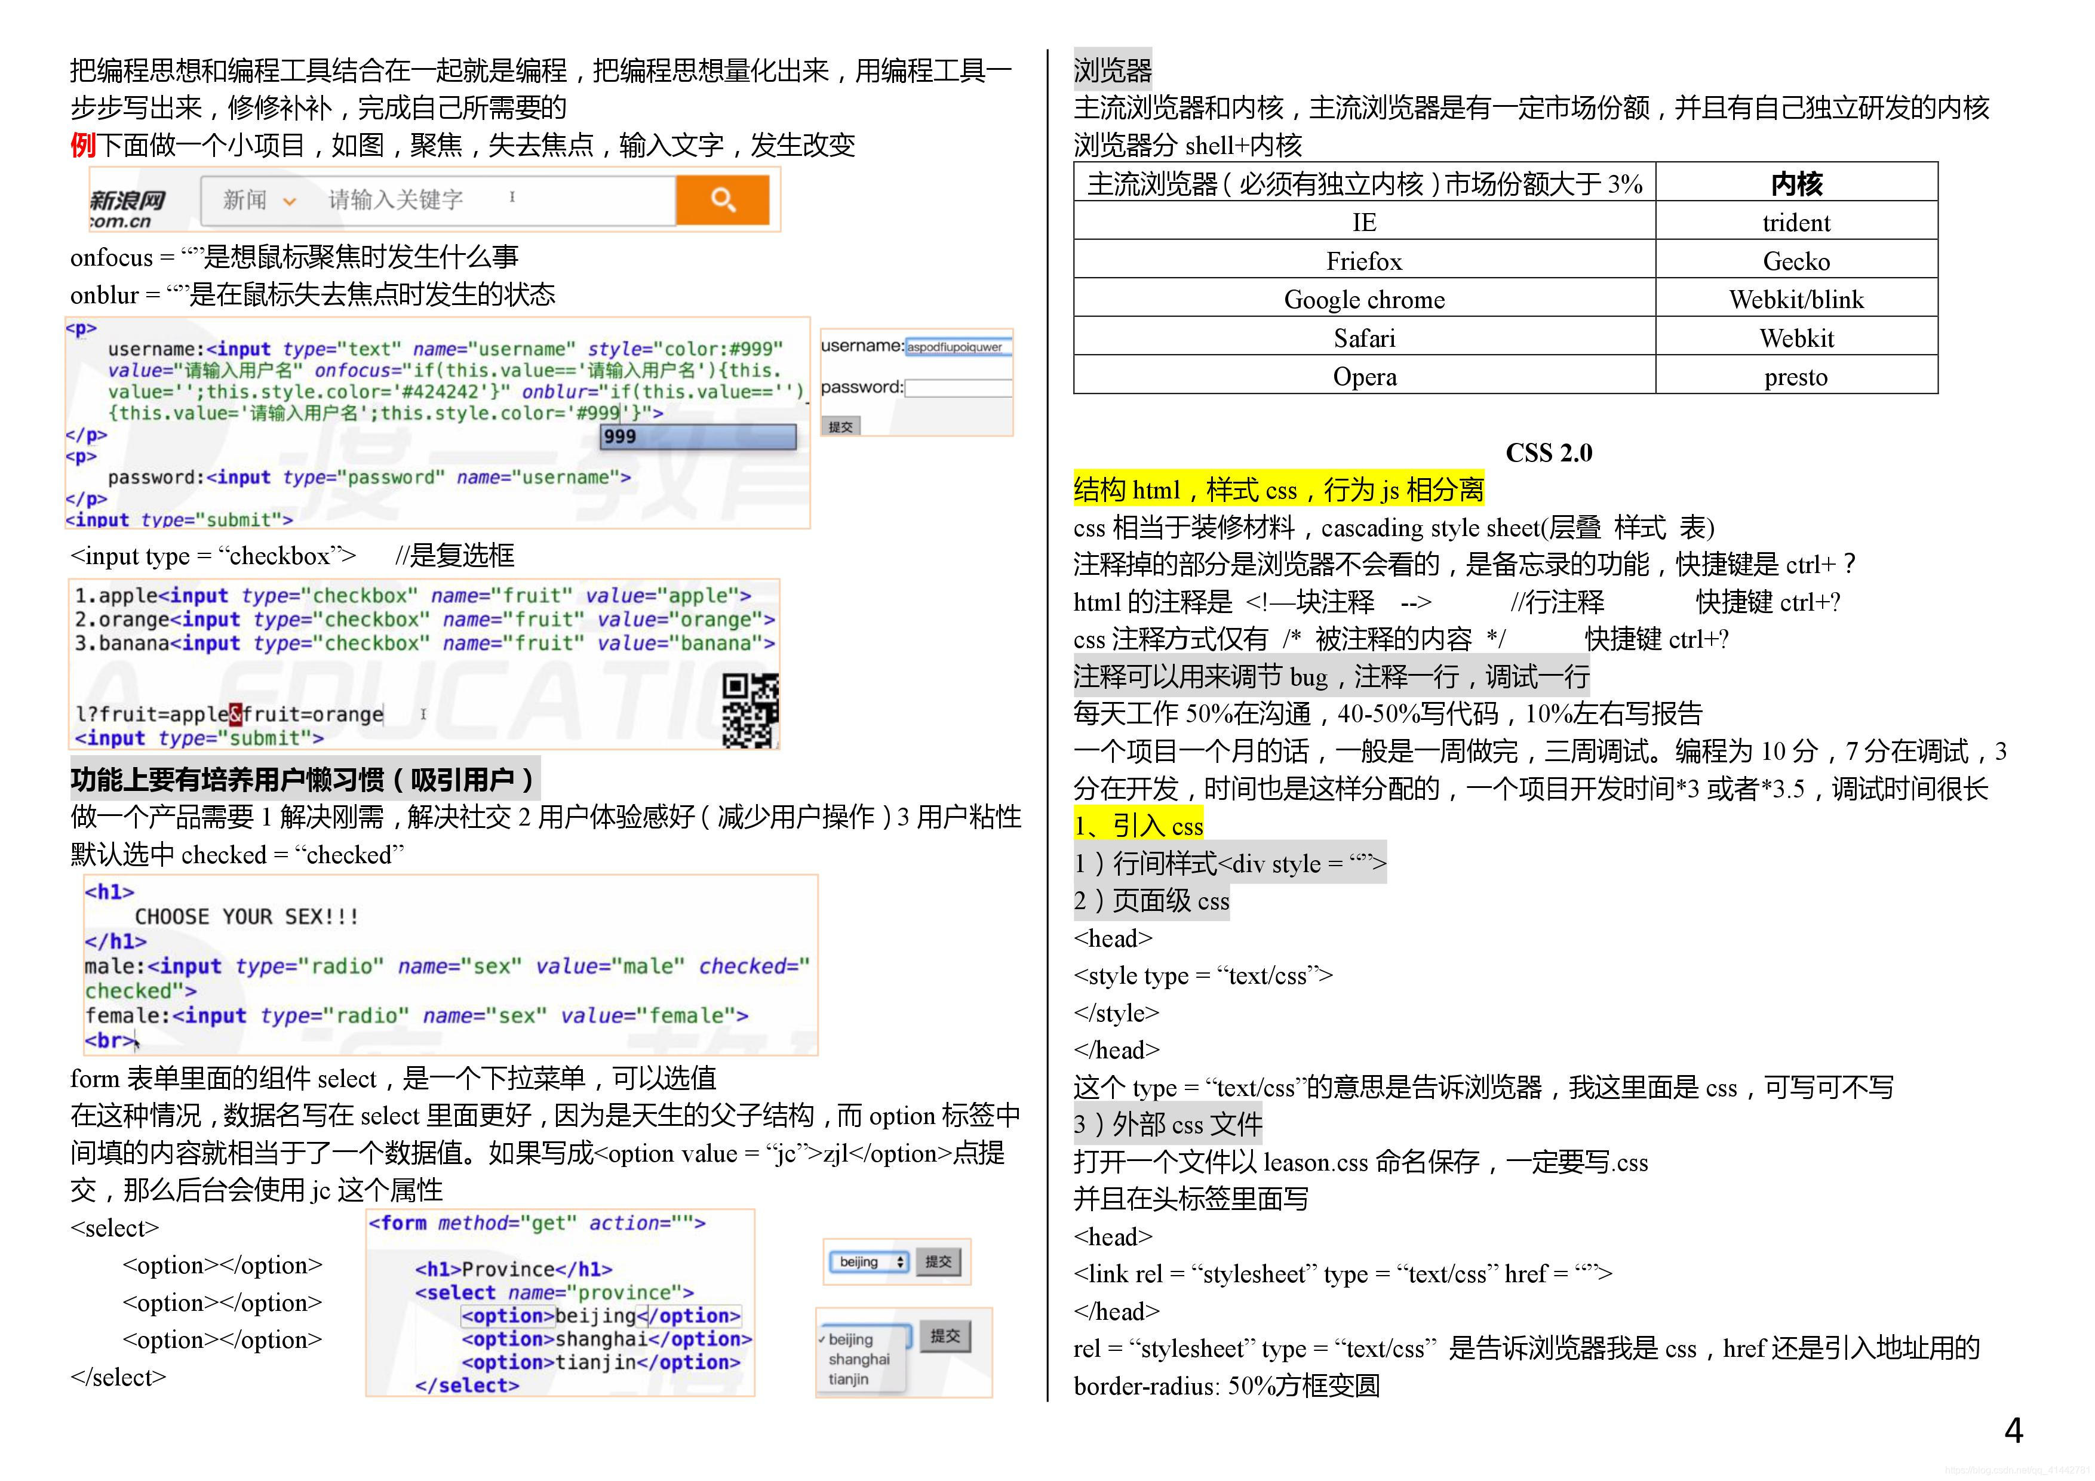Open the closed beijing select box
This screenshot has width=2095, height=1481.
tap(869, 1262)
